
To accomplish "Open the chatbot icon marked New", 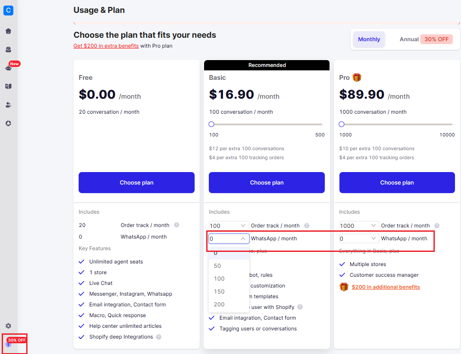I will [x=8, y=68].
